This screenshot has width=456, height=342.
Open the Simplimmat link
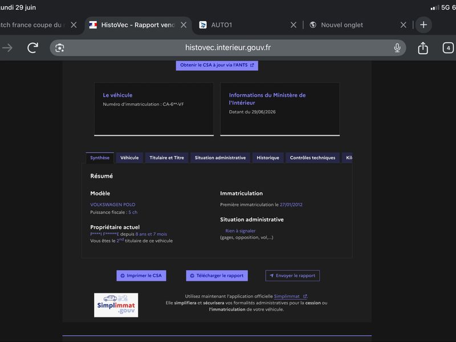click(290, 296)
